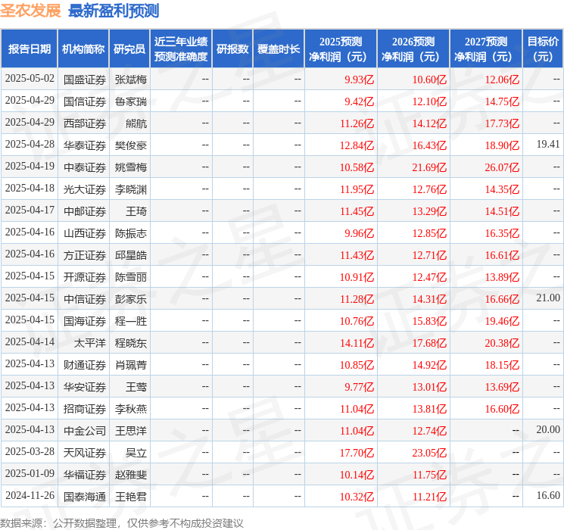Click the 数据来源 footnote text
The height and width of the screenshot is (530, 564).
tap(122, 522)
